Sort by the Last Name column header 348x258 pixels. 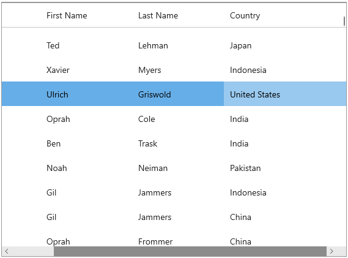point(158,15)
